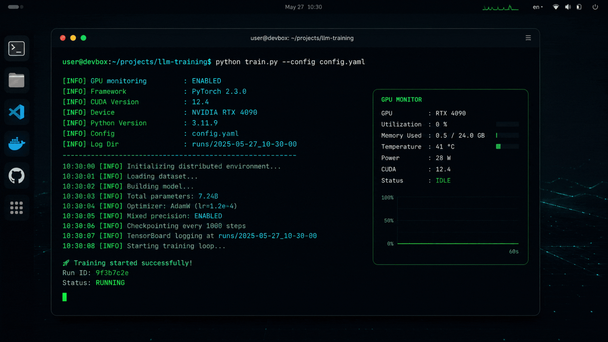Click the PyTorch 2.3.0 framework value
Viewport: 608px width, 342px height.
pyautogui.click(x=219, y=92)
